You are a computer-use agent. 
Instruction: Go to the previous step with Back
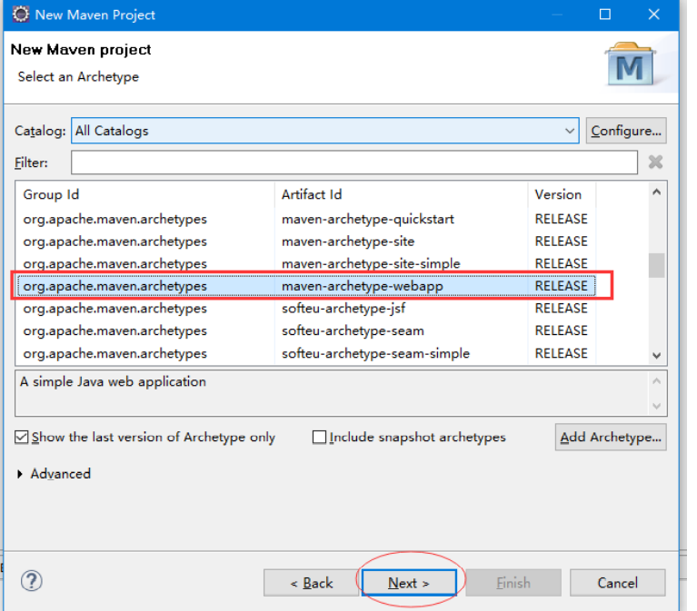[x=311, y=583]
